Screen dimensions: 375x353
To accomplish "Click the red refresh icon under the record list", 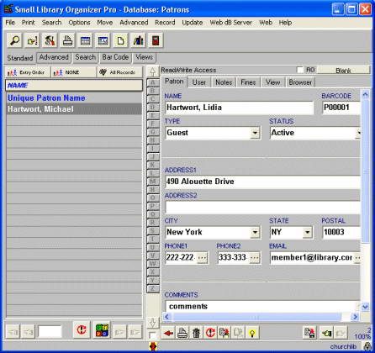I will point(82,329).
